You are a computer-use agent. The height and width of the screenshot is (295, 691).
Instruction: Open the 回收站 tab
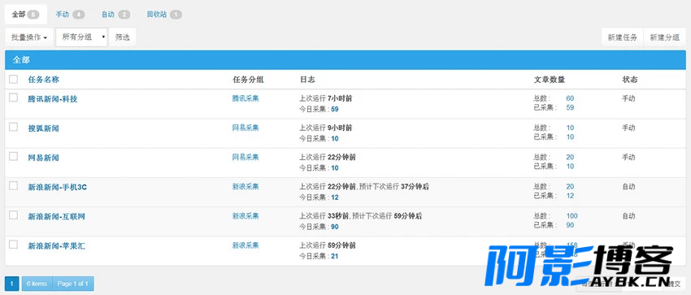click(164, 15)
